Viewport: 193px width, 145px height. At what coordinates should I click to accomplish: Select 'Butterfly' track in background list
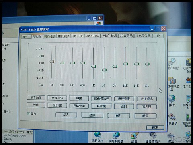pyautogui.click(x=8, y=139)
